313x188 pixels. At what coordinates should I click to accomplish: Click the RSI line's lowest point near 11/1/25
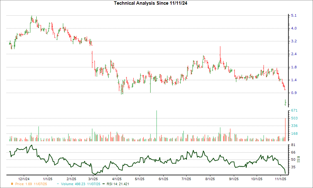point(285,173)
